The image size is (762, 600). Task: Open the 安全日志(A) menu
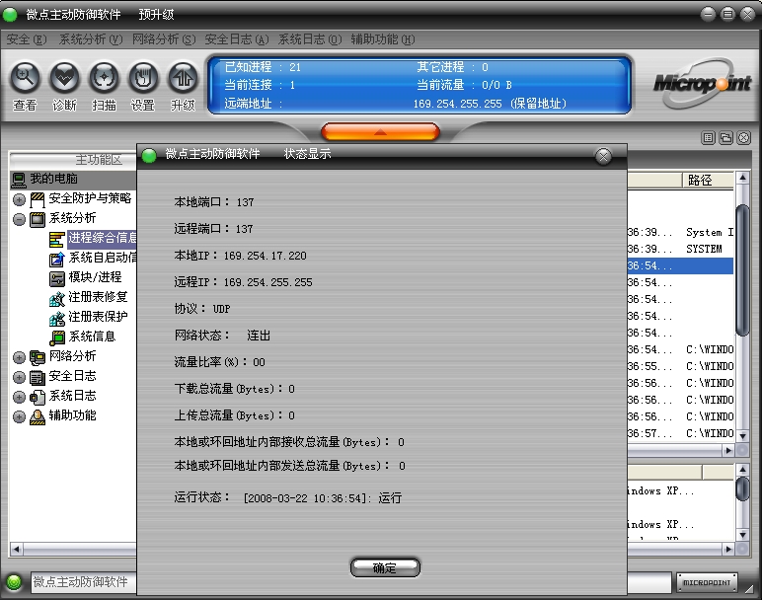[237, 39]
